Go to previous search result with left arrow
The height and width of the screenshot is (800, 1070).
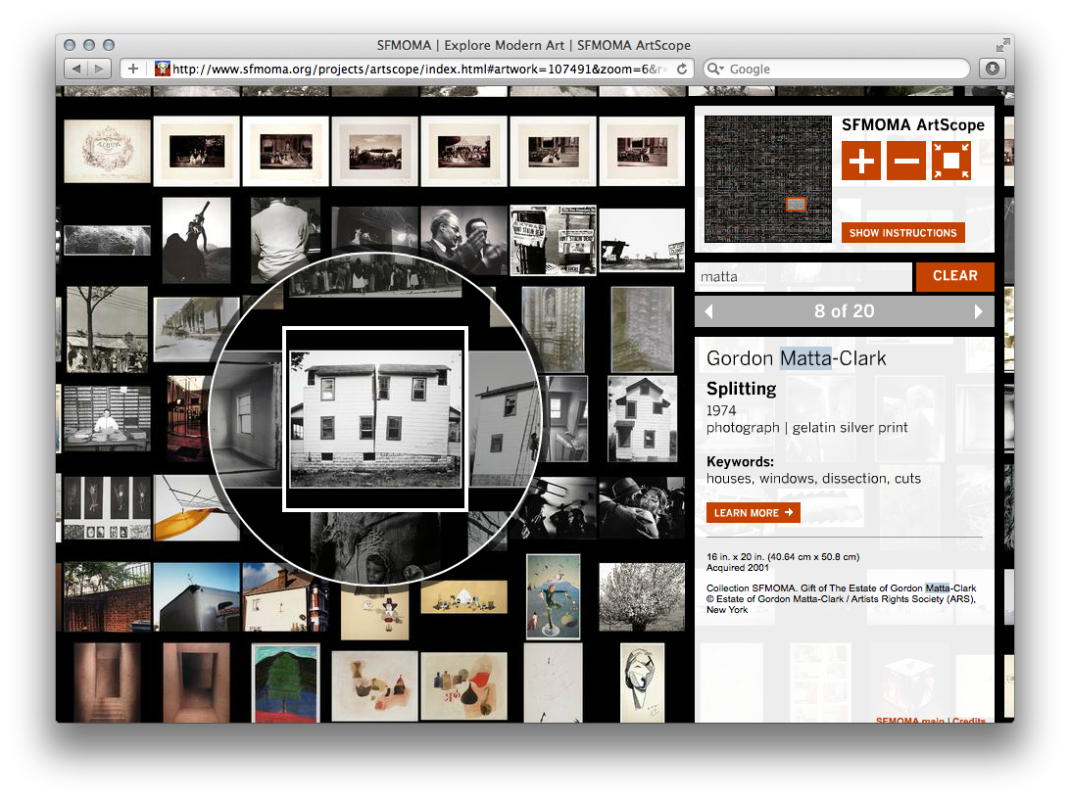pos(708,310)
